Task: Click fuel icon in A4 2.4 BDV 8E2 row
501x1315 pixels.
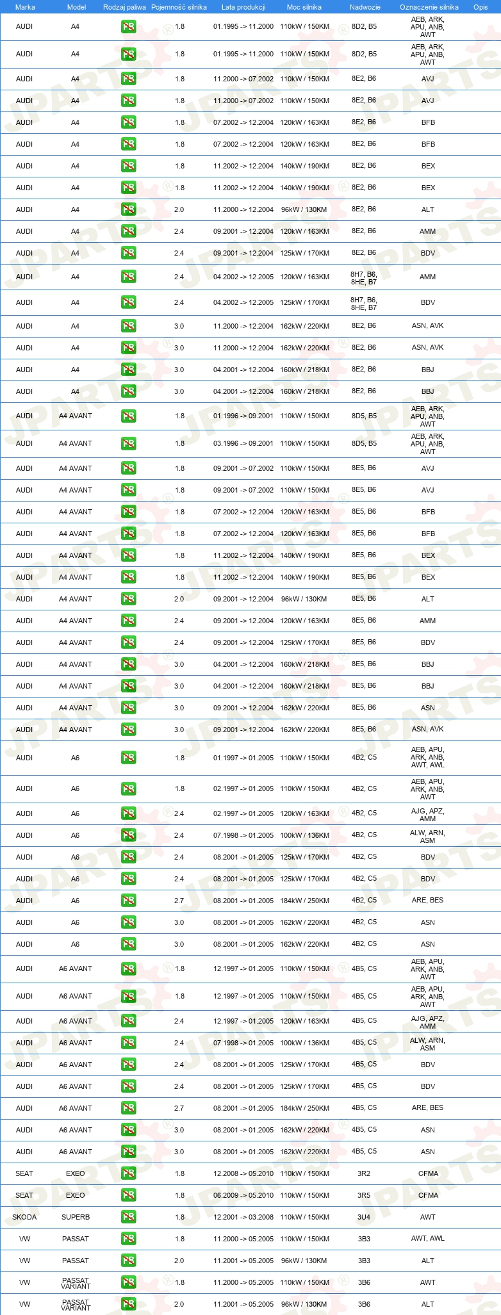Action: point(128,253)
